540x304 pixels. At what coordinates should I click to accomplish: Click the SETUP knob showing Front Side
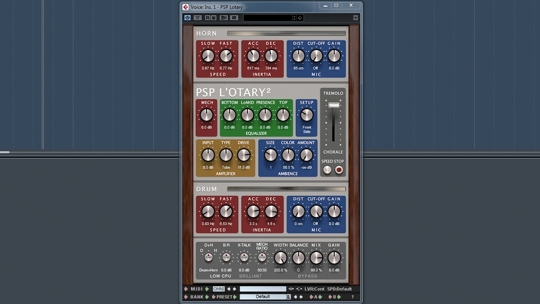307,115
